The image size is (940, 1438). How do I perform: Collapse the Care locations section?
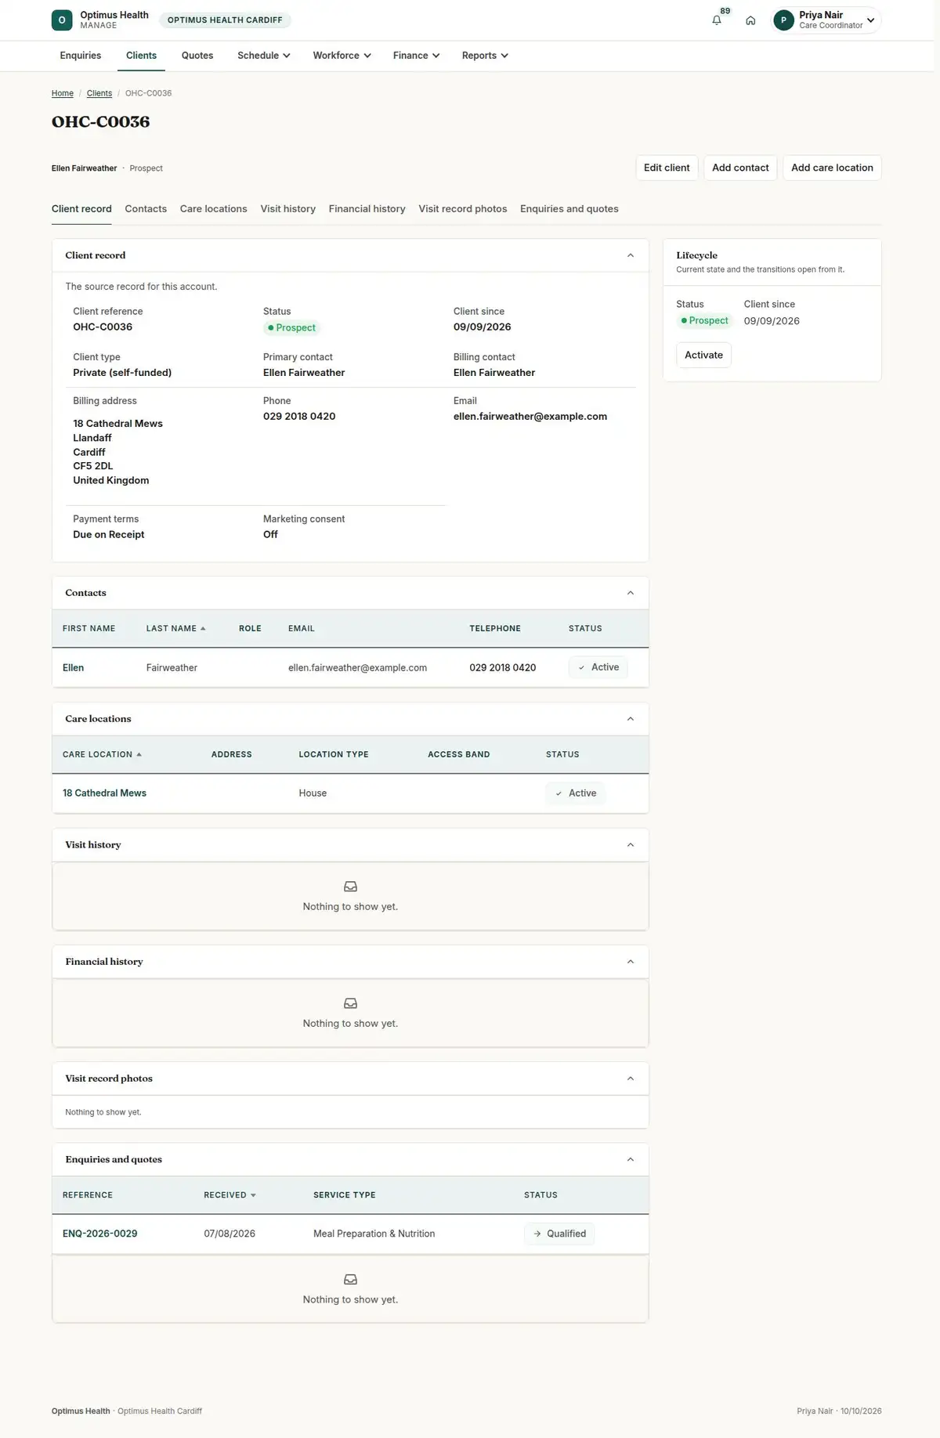[x=631, y=719]
